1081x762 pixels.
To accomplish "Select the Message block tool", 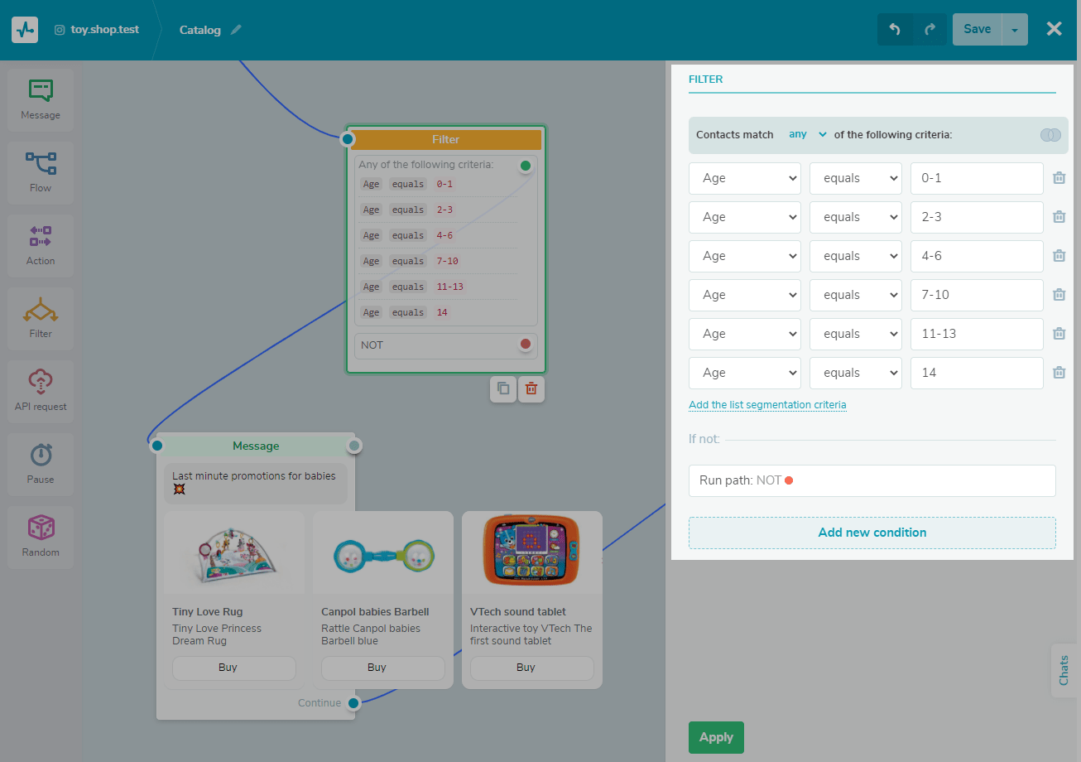I will [x=40, y=99].
